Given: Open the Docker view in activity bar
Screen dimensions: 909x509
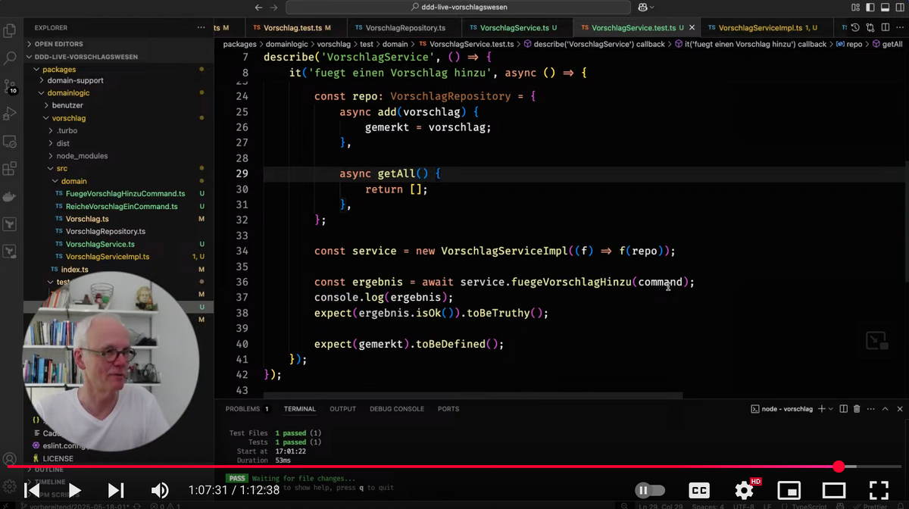Looking at the screenshot, I should 11,197.
